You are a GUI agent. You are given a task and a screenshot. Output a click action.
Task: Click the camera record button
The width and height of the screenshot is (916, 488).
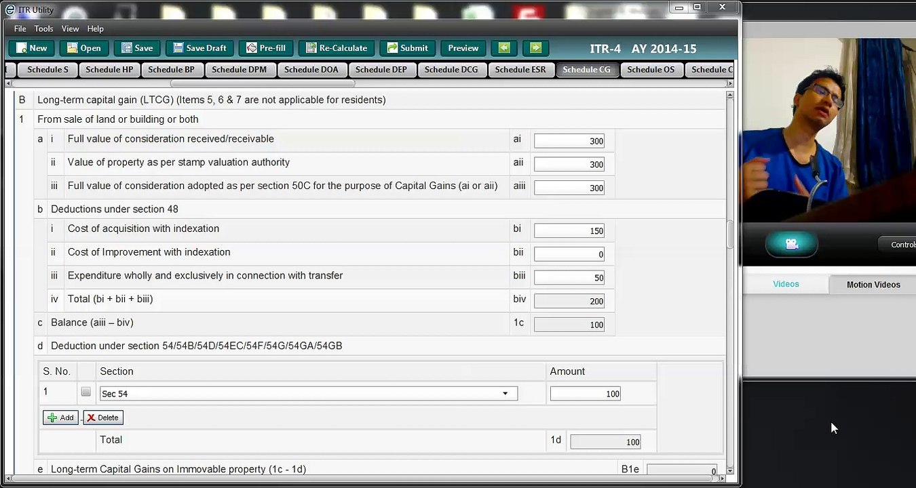pyautogui.click(x=791, y=244)
